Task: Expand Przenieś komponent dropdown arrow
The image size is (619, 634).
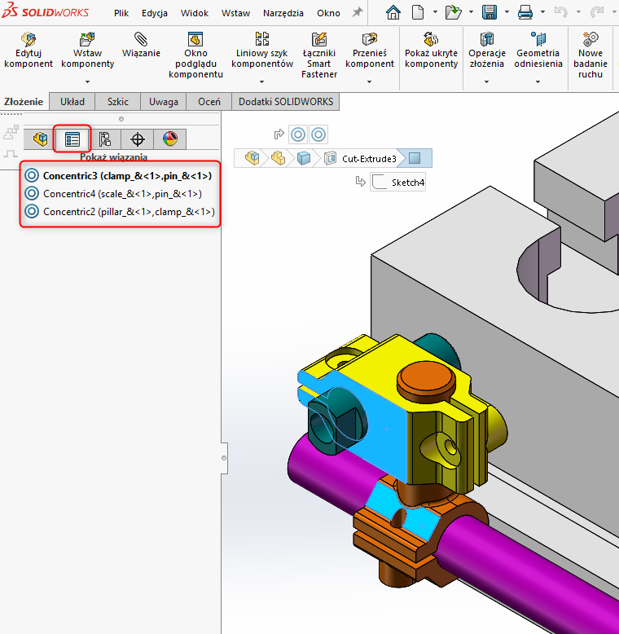Action: pos(369,81)
